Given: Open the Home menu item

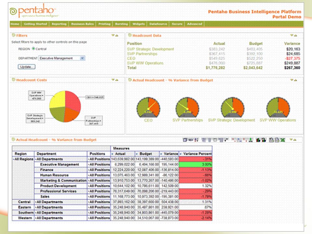Looking at the screenshot, I should pos(15,24).
